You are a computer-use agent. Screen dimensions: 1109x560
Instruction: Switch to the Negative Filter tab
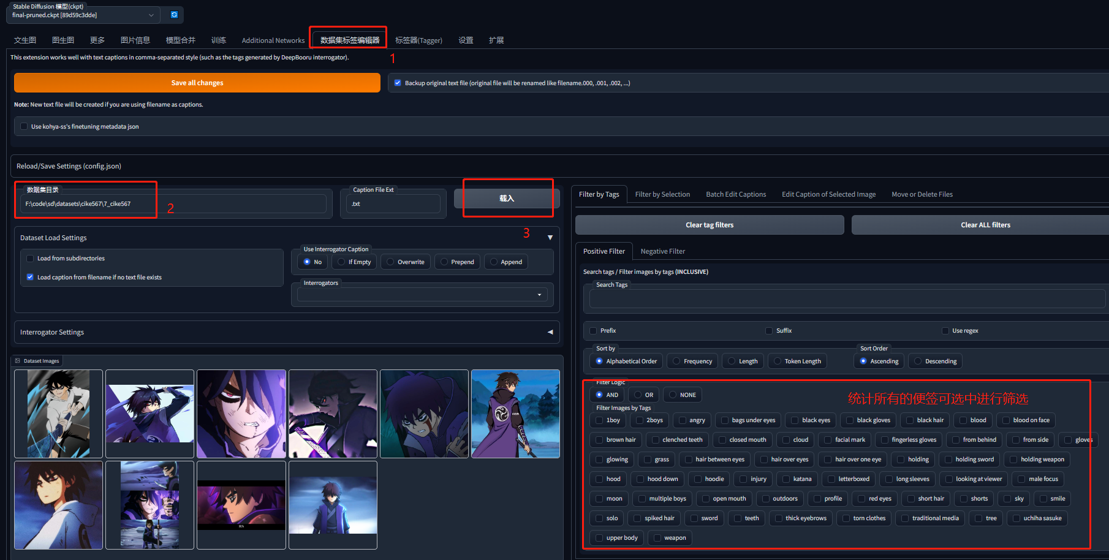tap(663, 251)
